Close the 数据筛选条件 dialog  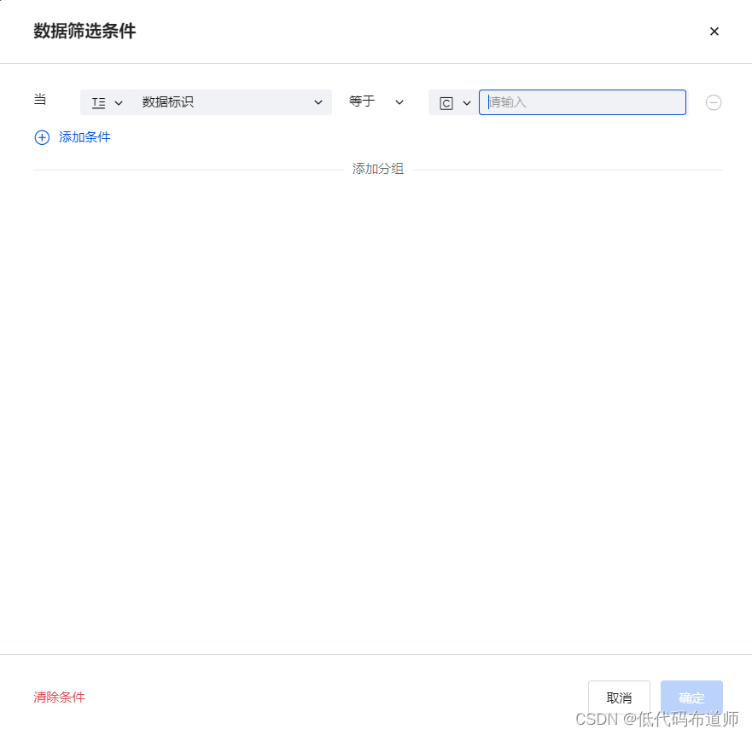(714, 32)
